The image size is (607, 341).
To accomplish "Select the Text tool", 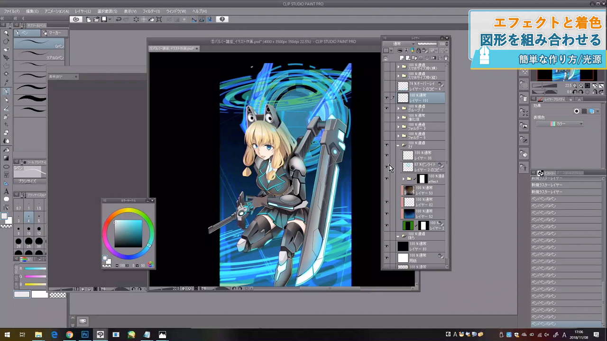I will click(x=6, y=191).
